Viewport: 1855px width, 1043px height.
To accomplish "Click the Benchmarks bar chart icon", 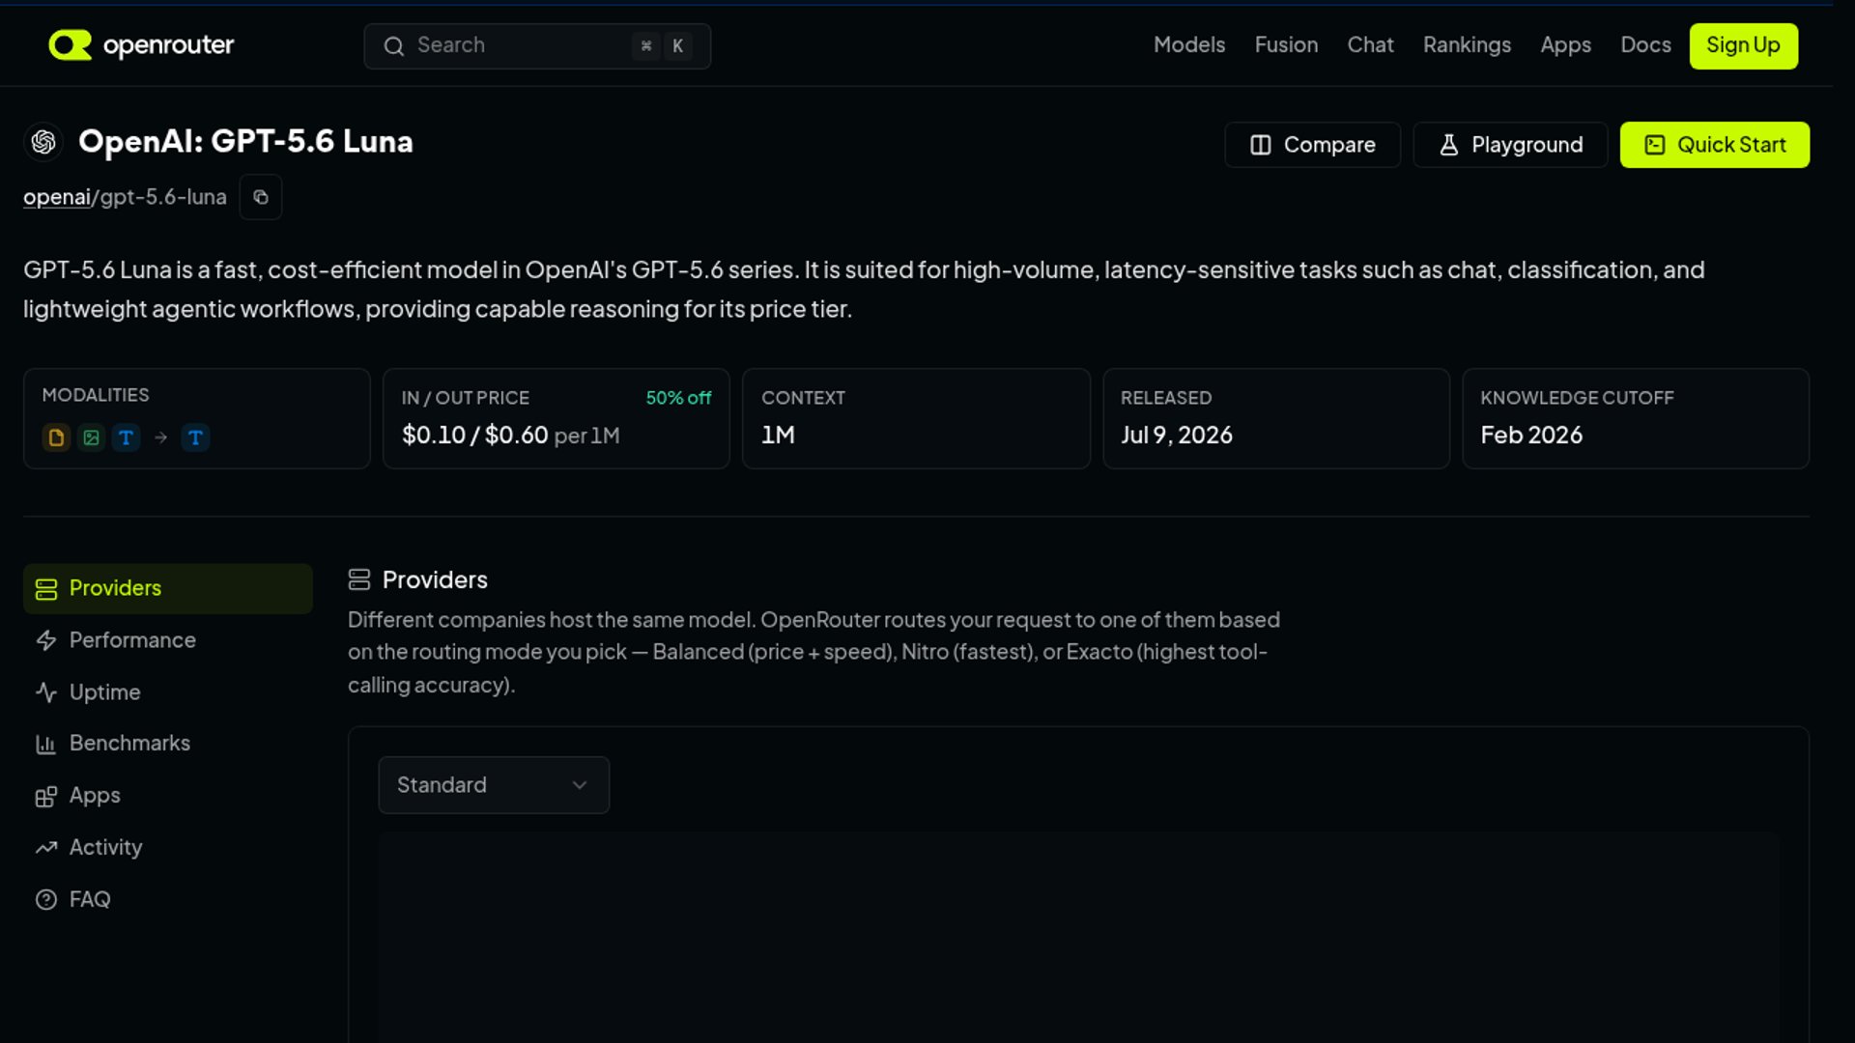I will [46, 744].
